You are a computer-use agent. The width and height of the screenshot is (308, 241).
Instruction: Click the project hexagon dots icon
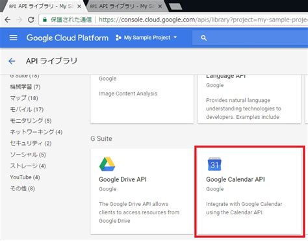pyautogui.click(x=118, y=38)
